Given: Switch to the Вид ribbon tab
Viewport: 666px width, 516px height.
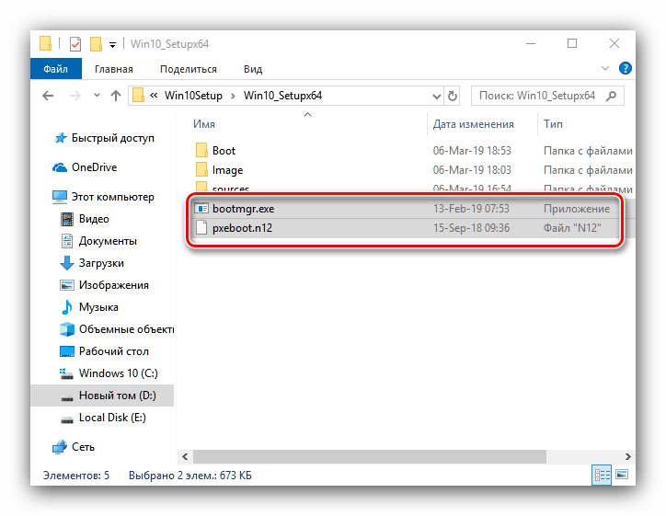Looking at the screenshot, I should click(253, 69).
